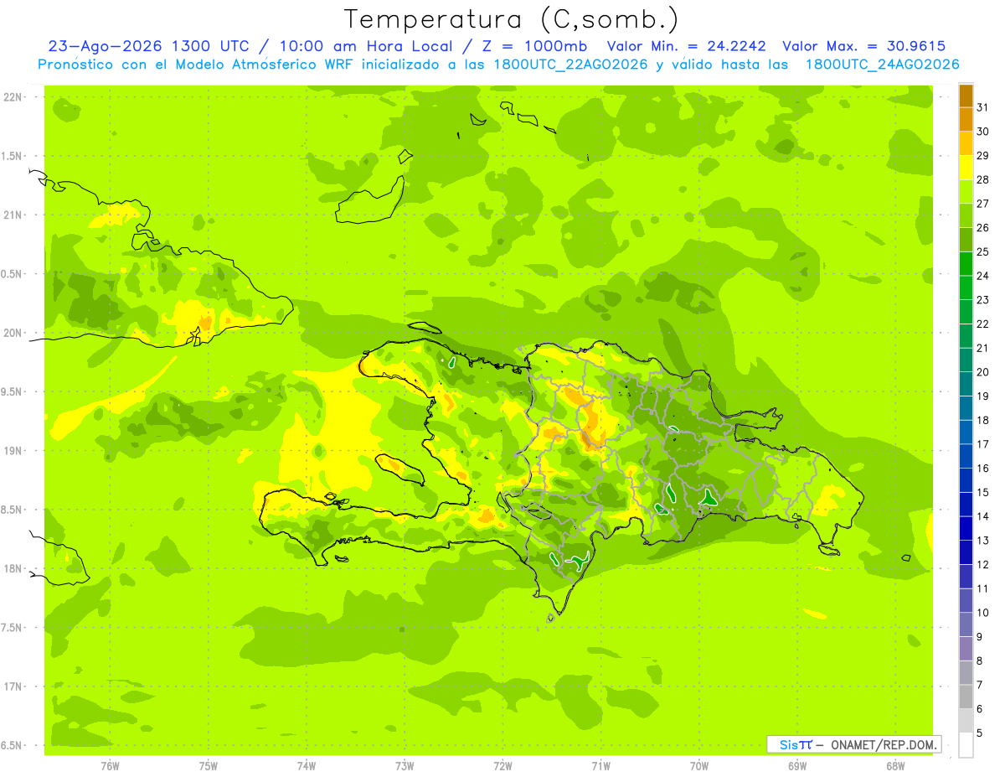
Task: Click the "Z = 1000mb" level text
Action: (534, 46)
